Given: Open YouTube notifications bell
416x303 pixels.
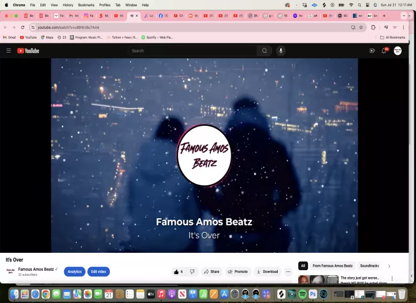Looking at the screenshot, I should [384, 51].
